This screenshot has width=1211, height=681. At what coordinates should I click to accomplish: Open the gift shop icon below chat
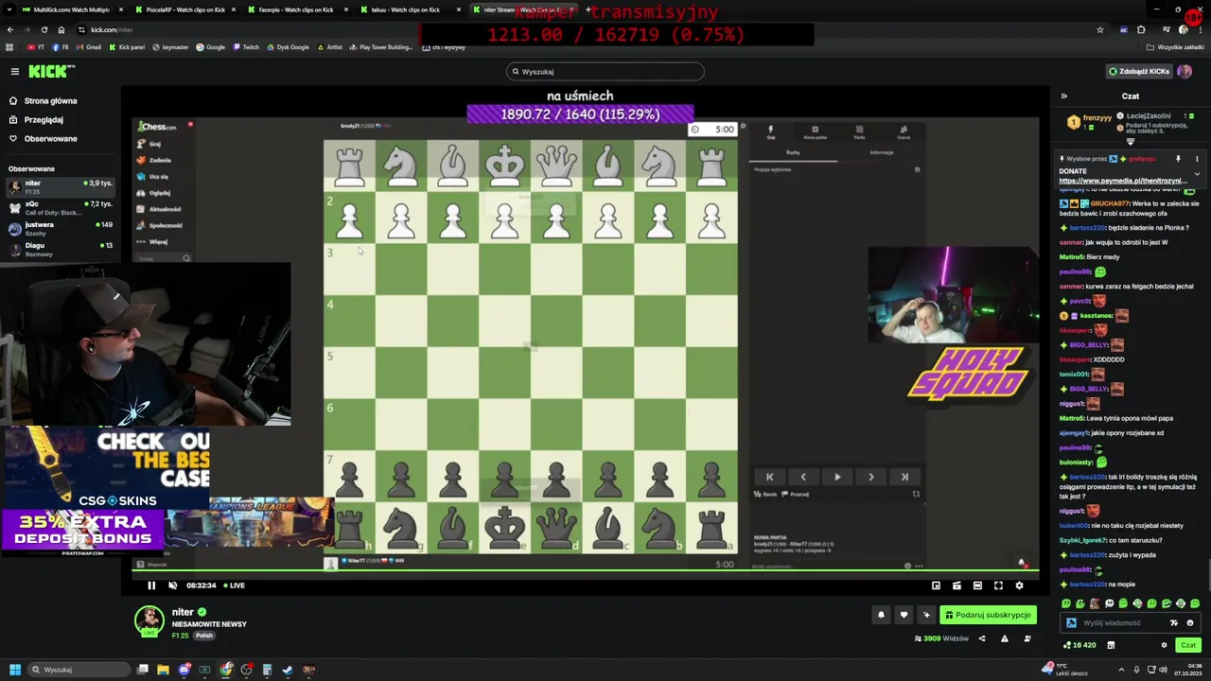(x=1111, y=645)
